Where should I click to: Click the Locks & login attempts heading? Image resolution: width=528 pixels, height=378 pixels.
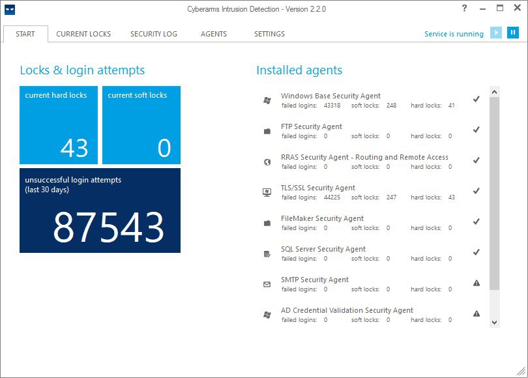click(x=83, y=70)
